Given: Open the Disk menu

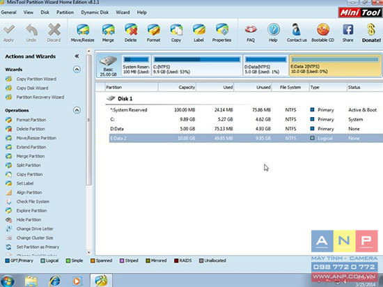Looking at the screenshot, I should 45,13.
